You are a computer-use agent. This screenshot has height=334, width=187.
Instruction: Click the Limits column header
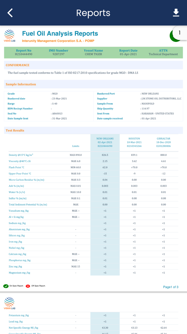[76, 146]
